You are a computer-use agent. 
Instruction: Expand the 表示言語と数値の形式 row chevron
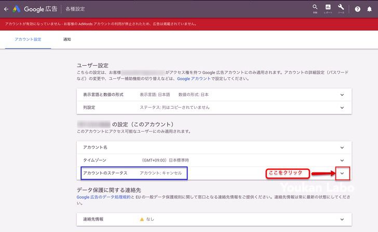point(342,95)
